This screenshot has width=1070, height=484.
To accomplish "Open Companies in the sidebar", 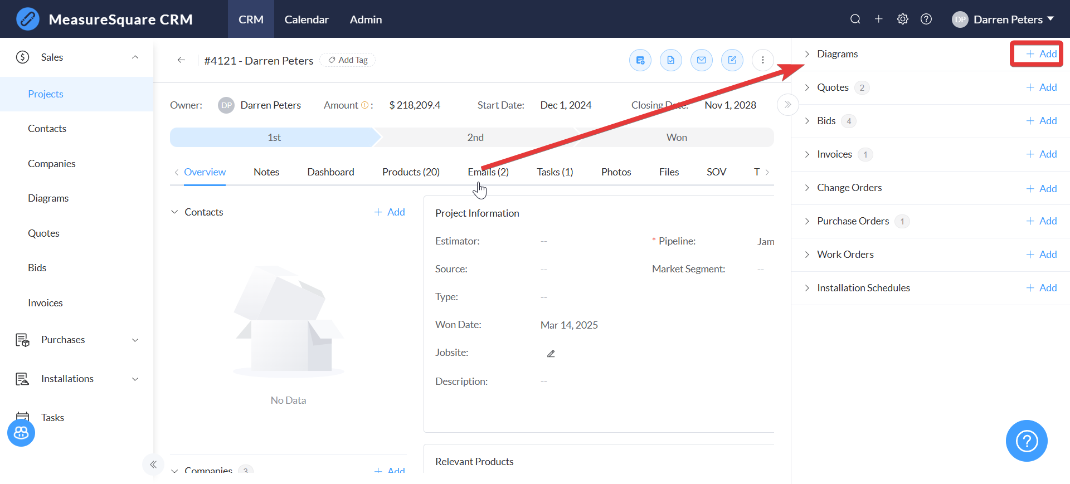I will coord(52,164).
